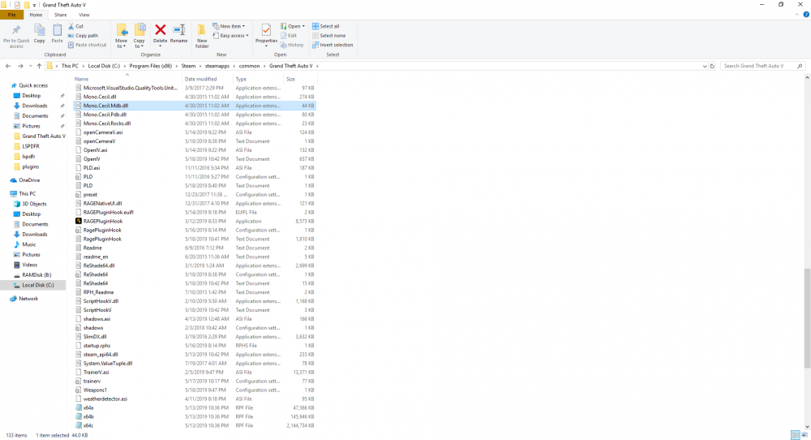The height and width of the screenshot is (440, 811).
Task: Open the address bar history dropdown
Action: pyautogui.click(x=705, y=67)
